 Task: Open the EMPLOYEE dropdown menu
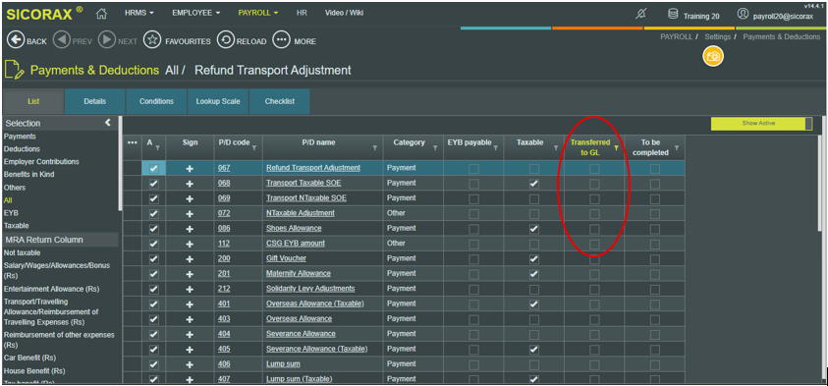point(195,13)
